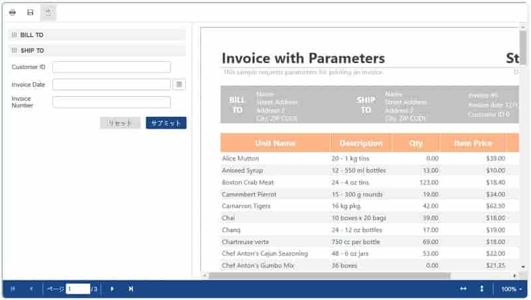Screen dimensions: 531x300
Task: Fit the report to page width
Action: pyautogui.click(x=463, y=289)
